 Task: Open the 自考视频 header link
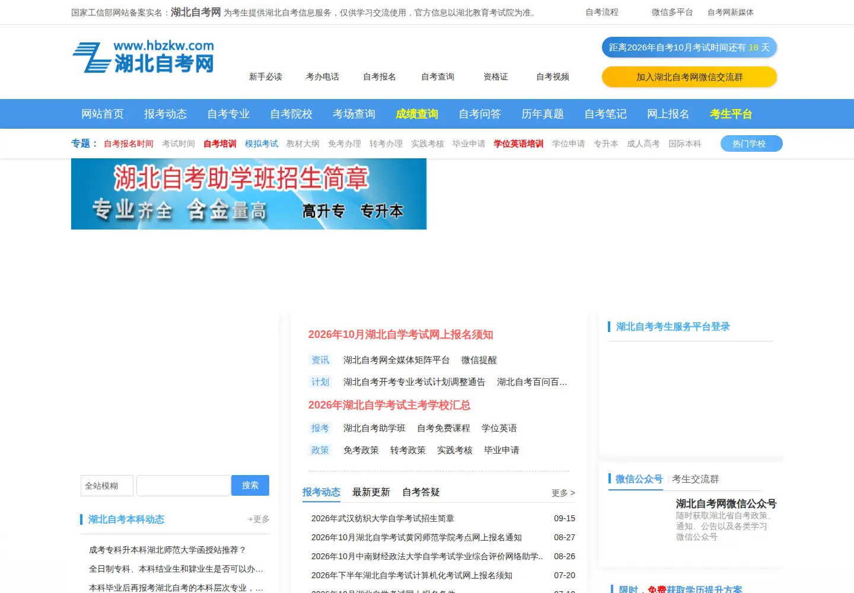click(553, 76)
